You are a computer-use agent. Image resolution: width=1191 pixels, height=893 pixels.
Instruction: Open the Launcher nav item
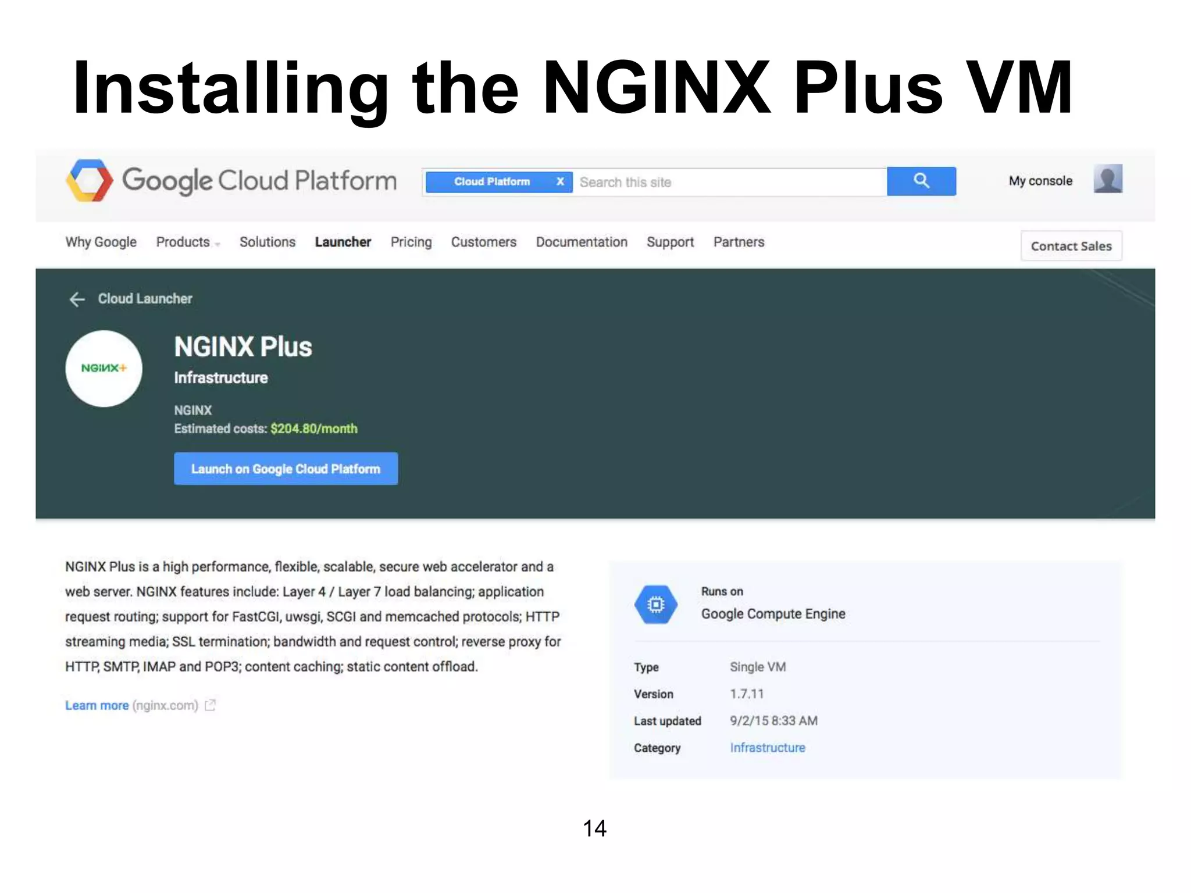[x=343, y=242]
